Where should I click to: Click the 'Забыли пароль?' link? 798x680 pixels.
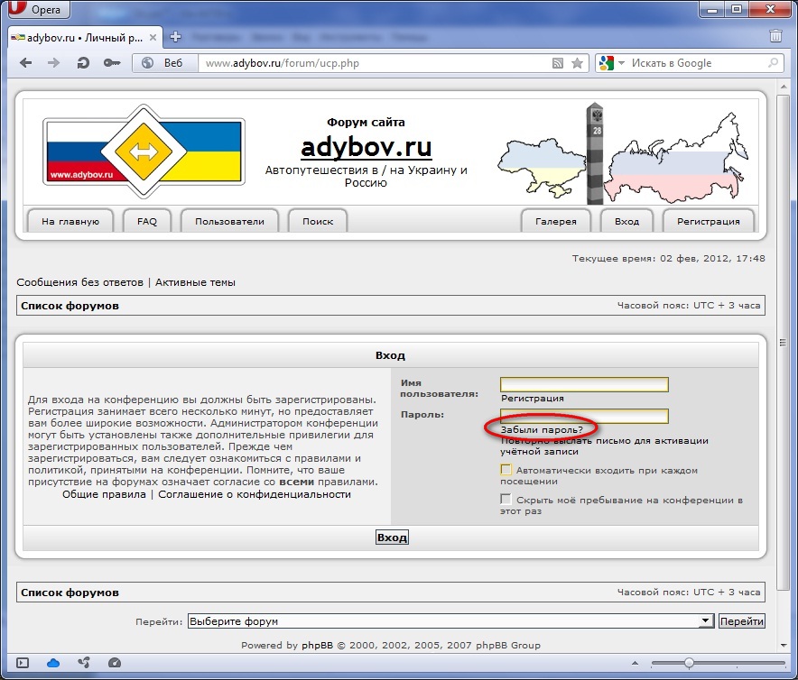(542, 429)
